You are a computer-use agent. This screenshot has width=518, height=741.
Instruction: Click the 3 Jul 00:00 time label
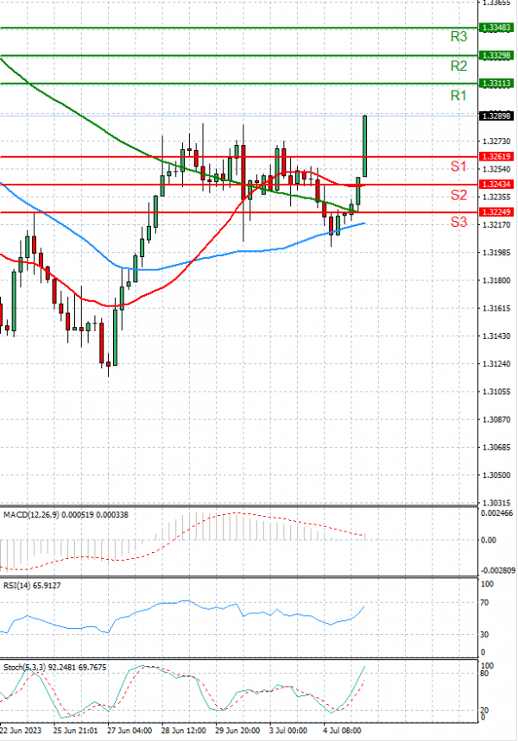[x=288, y=731]
